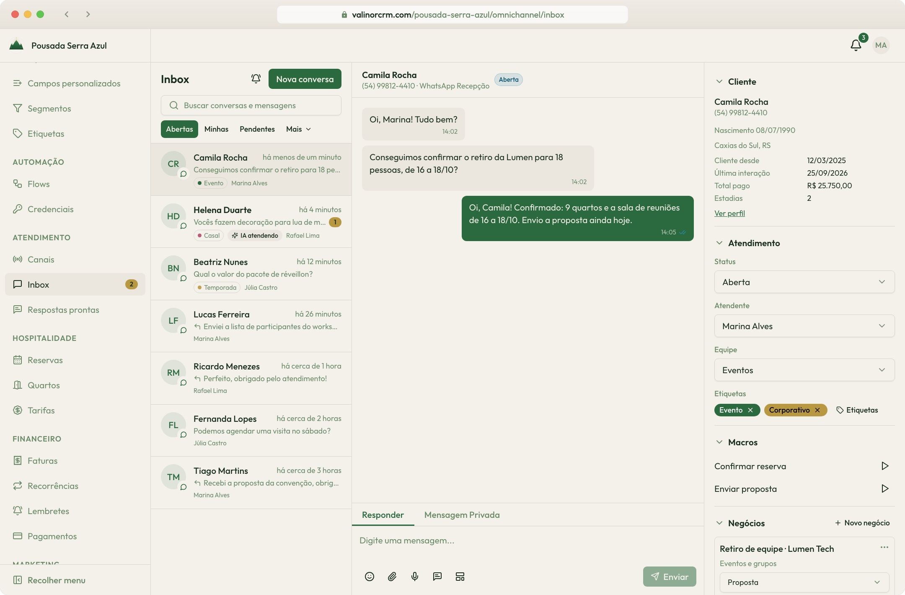The width and height of the screenshot is (905, 595).
Task: Open deal stage dropdown showing Proposta
Action: click(804, 582)
